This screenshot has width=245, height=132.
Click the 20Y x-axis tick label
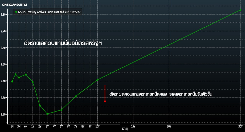tap(169, 126)
